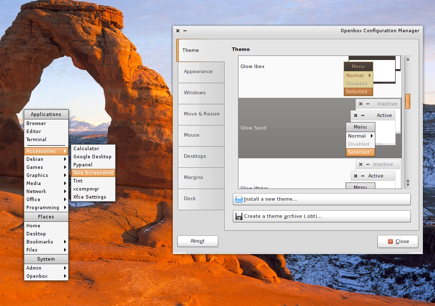Expand the Openbox submenu
The height and width of the screenshot is (306, 435).
46,276
